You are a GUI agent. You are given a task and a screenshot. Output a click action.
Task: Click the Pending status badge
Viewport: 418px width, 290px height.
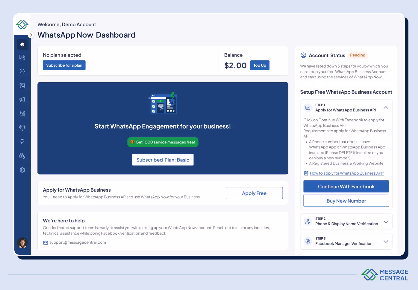[x=358, y=55]
